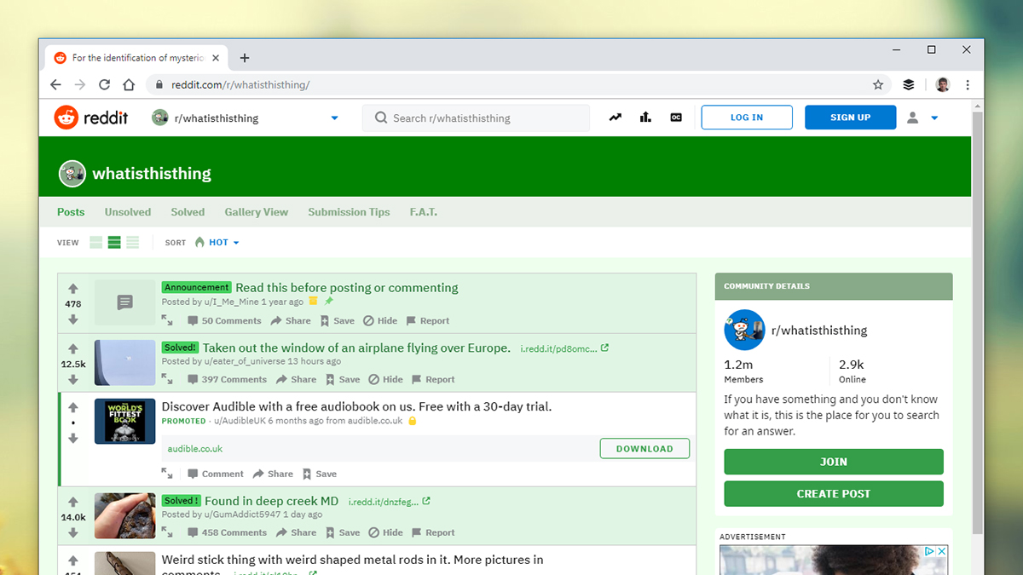Open the i.redd.it/pd8omc link
Screen dimensions: 1023x575
(x=563, y=348)
